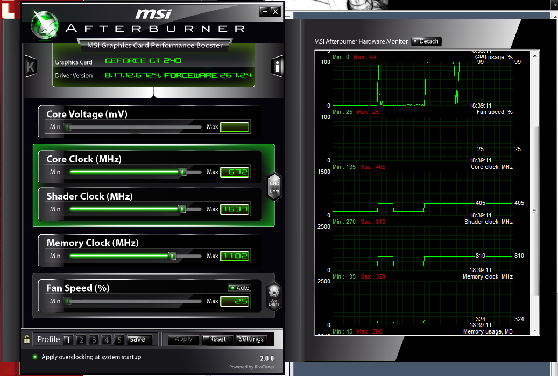This screenshot has height=376, width=558.
Task: Select Profile slot 4
Action: point(107,340)
